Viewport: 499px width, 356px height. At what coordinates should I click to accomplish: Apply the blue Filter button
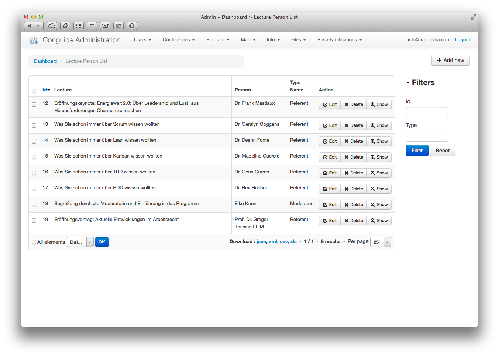417,151
